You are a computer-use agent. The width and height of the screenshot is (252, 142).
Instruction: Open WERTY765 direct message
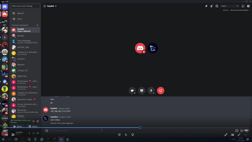point(25,76)
